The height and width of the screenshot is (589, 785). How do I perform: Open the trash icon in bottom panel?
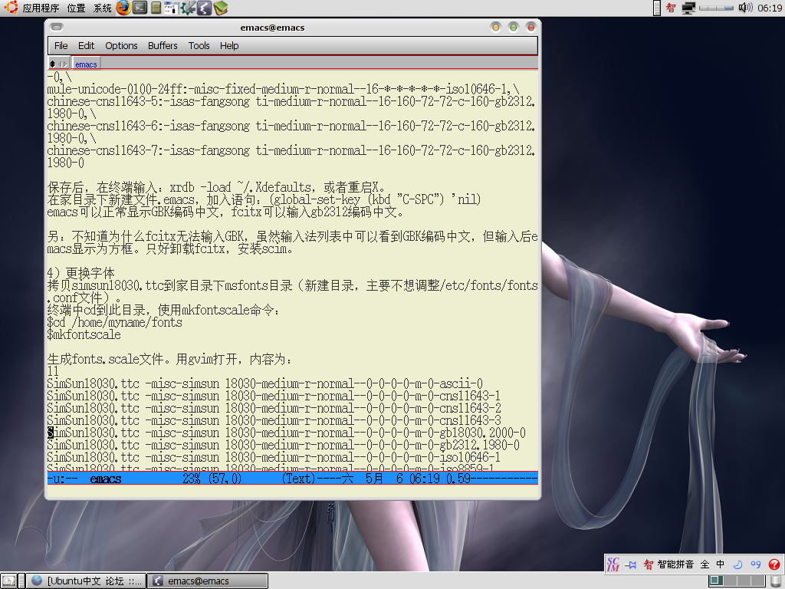[776, 581]
